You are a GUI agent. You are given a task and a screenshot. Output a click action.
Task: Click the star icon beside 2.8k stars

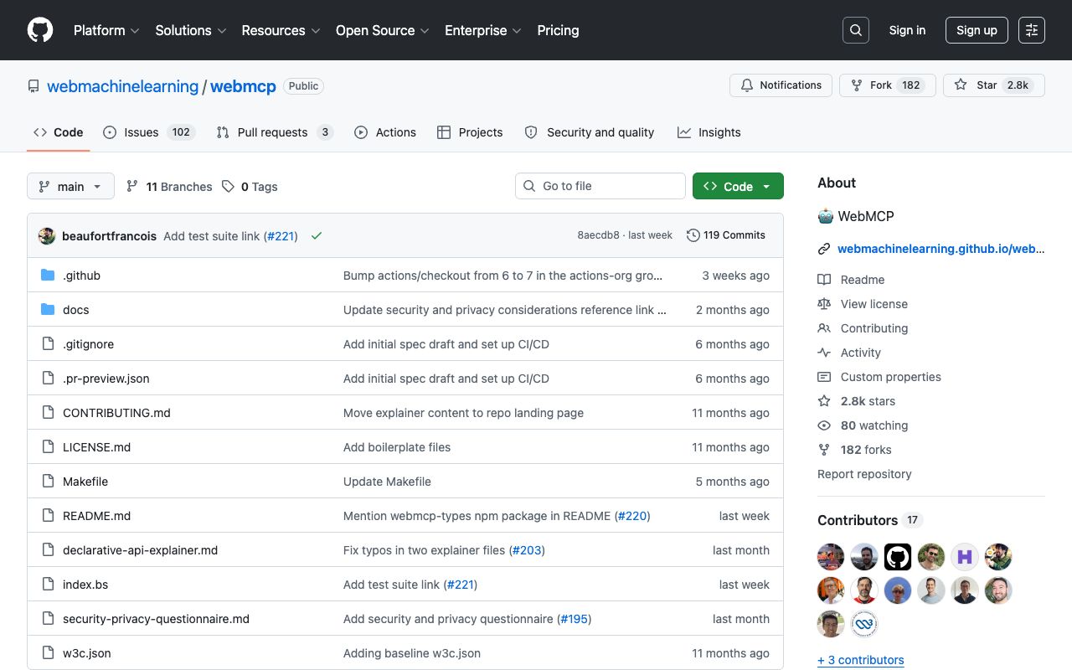point(824,401)
